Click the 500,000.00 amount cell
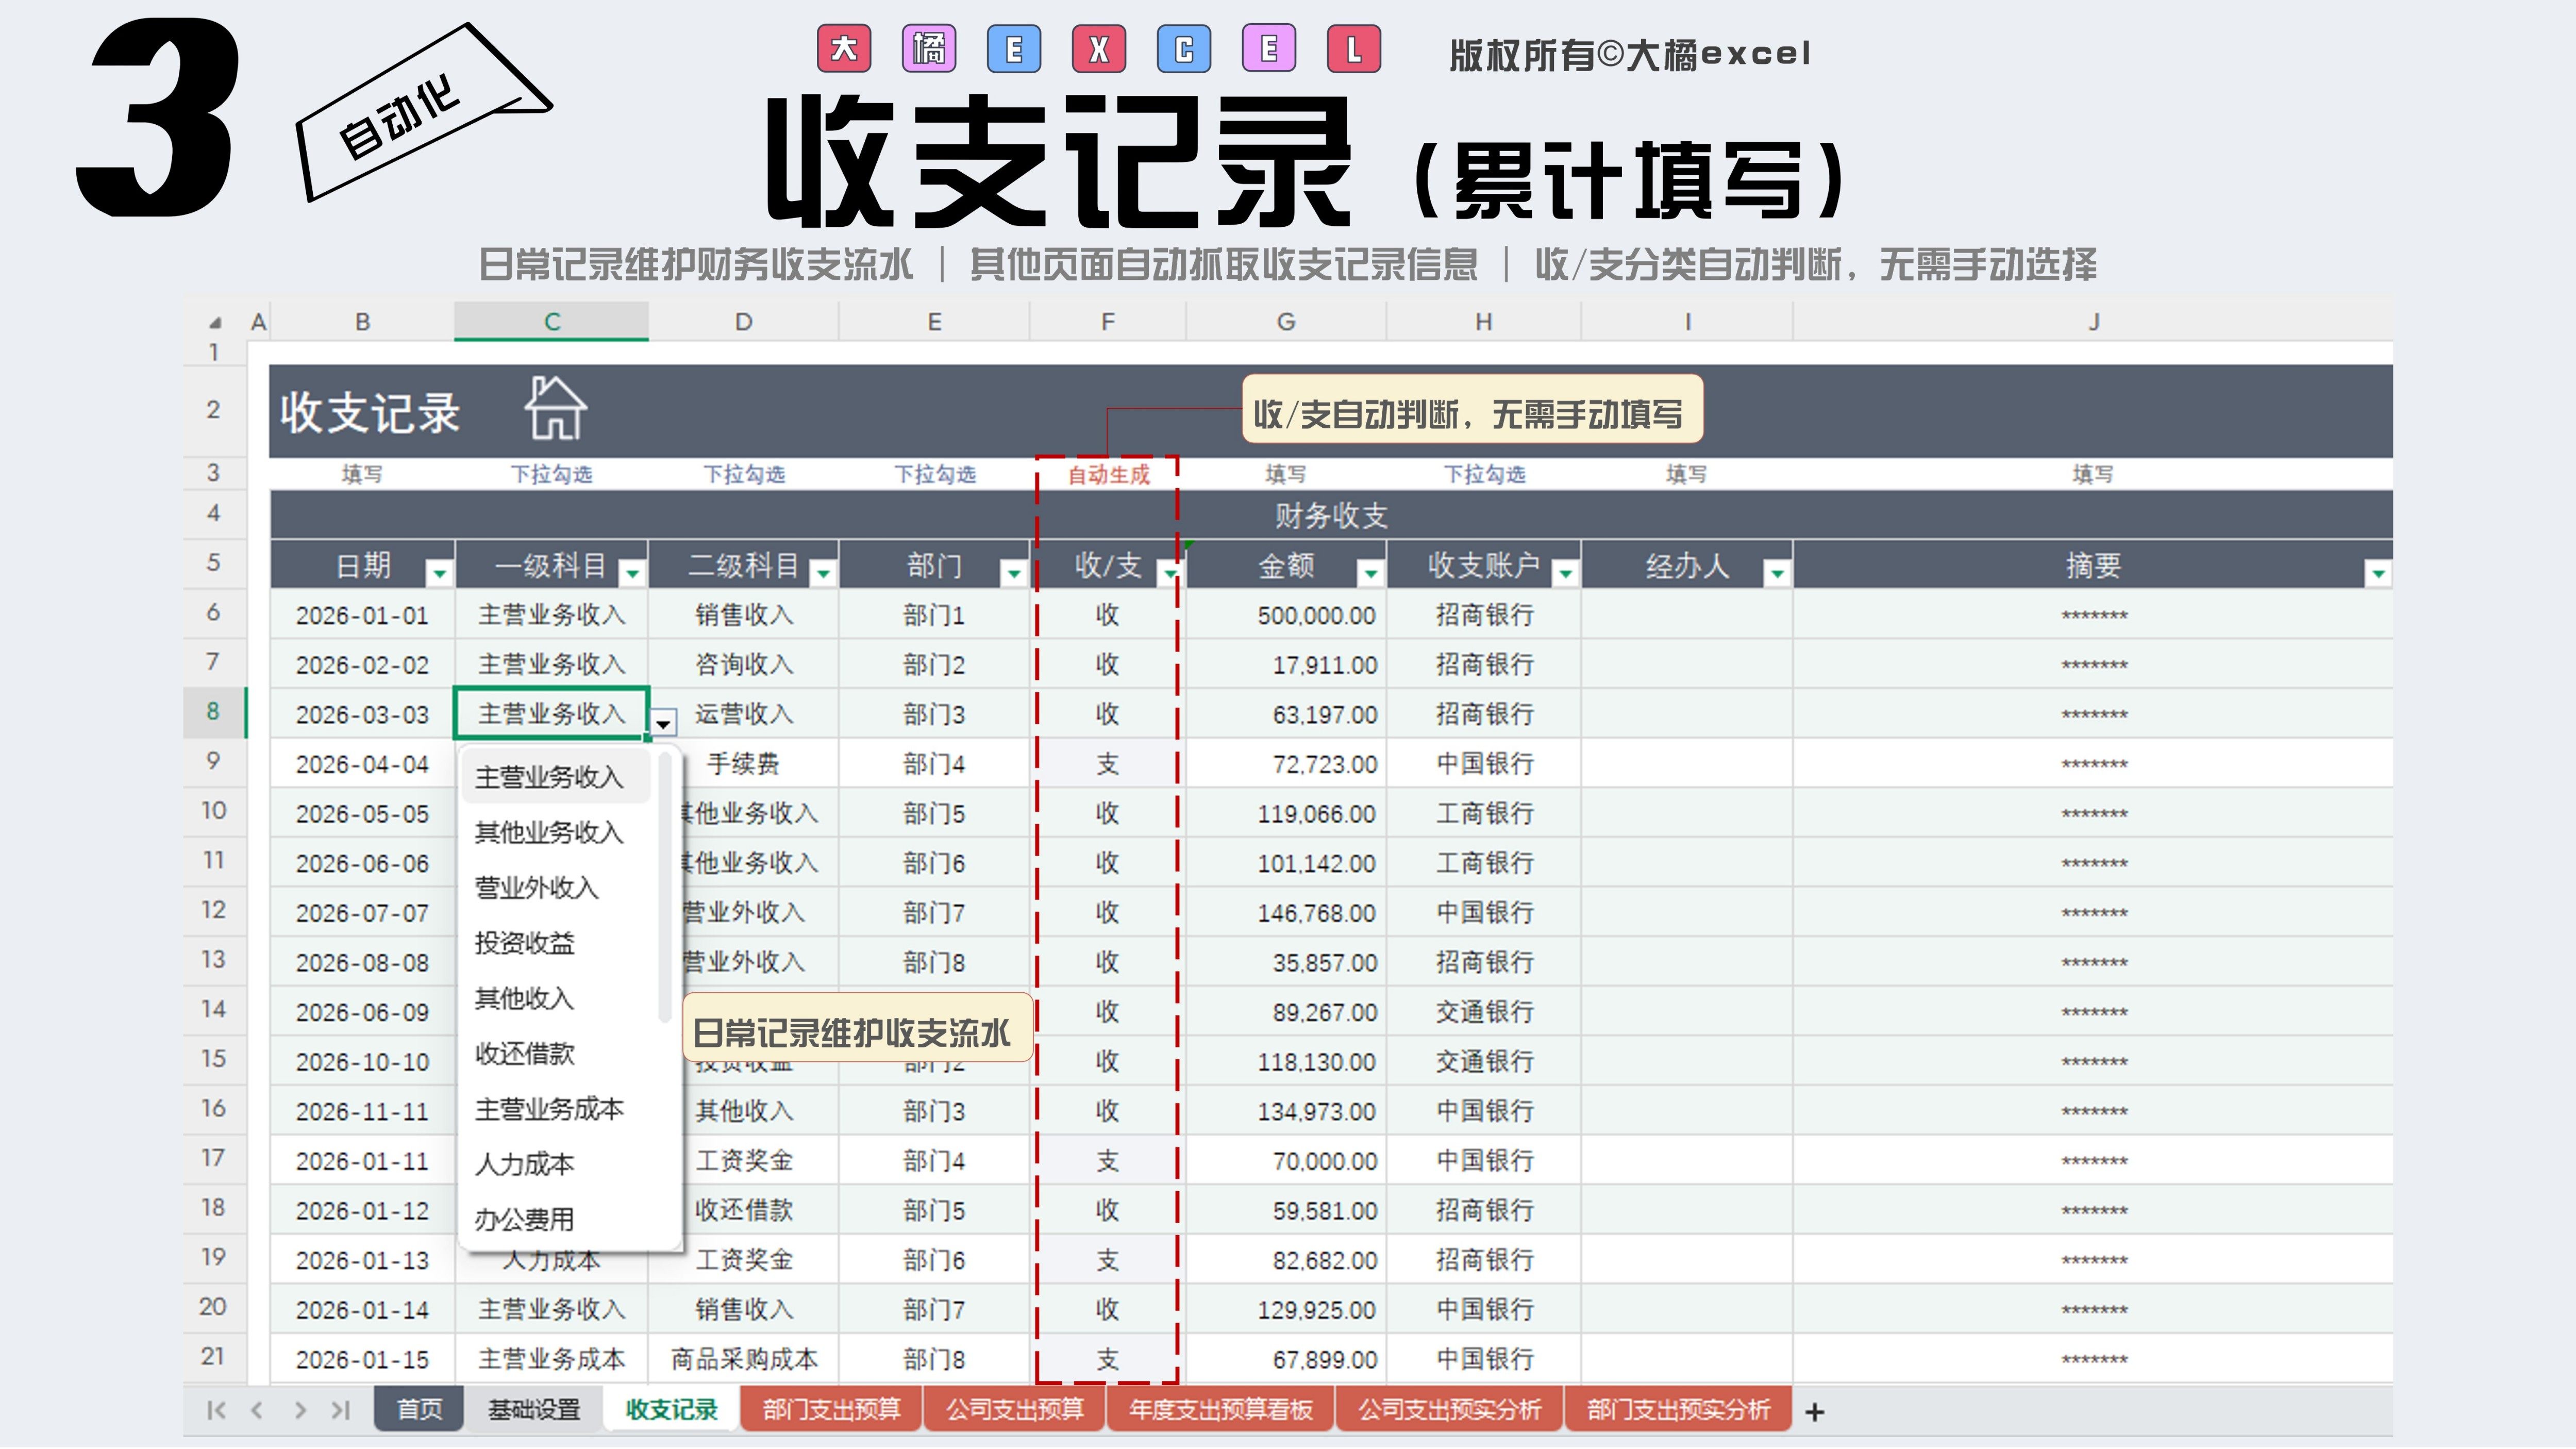This screenshot has height=1449, width=2576. click(x=1315, y=615)
